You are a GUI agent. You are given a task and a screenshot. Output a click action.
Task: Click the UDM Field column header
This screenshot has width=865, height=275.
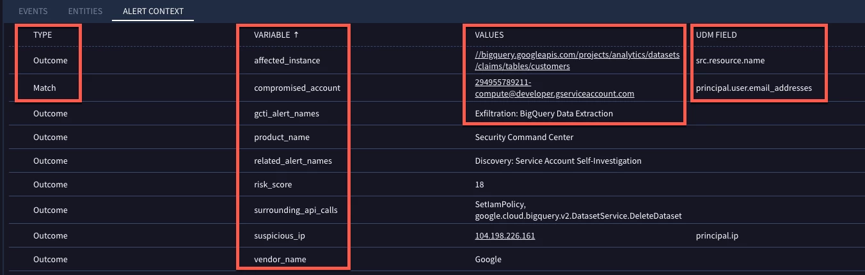point(716,35)
